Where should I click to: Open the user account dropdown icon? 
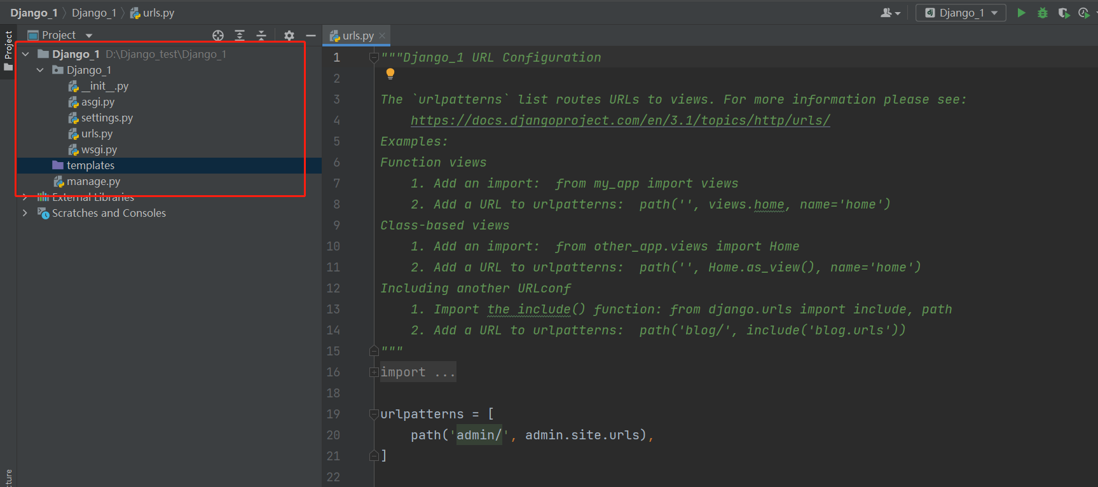pos(890,13)
